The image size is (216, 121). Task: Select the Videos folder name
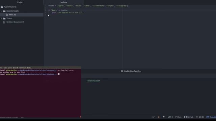click(x=9, y=18)
